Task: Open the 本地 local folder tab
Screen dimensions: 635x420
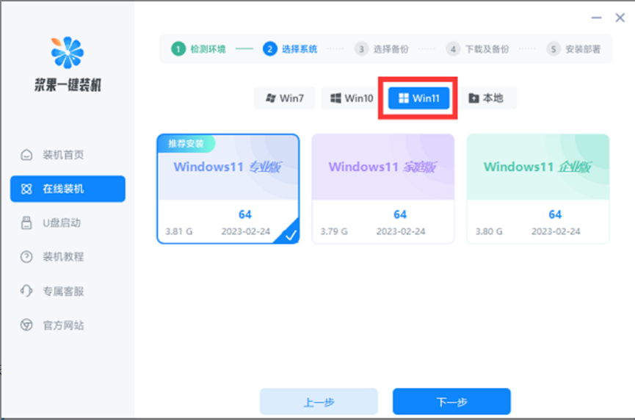Action: (x=486, y=98)
